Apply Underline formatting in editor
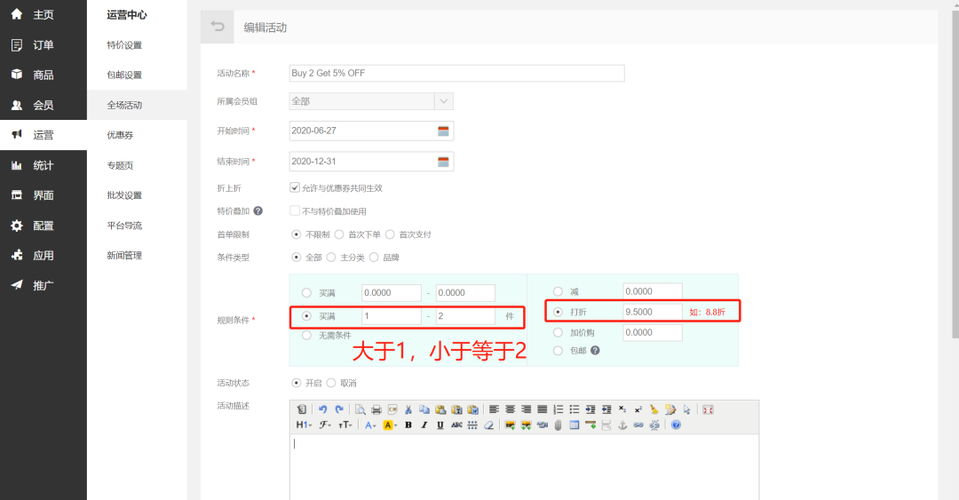The height and width of the screenshot is (500, 959). pyautogui.click(x=440, y=425)
